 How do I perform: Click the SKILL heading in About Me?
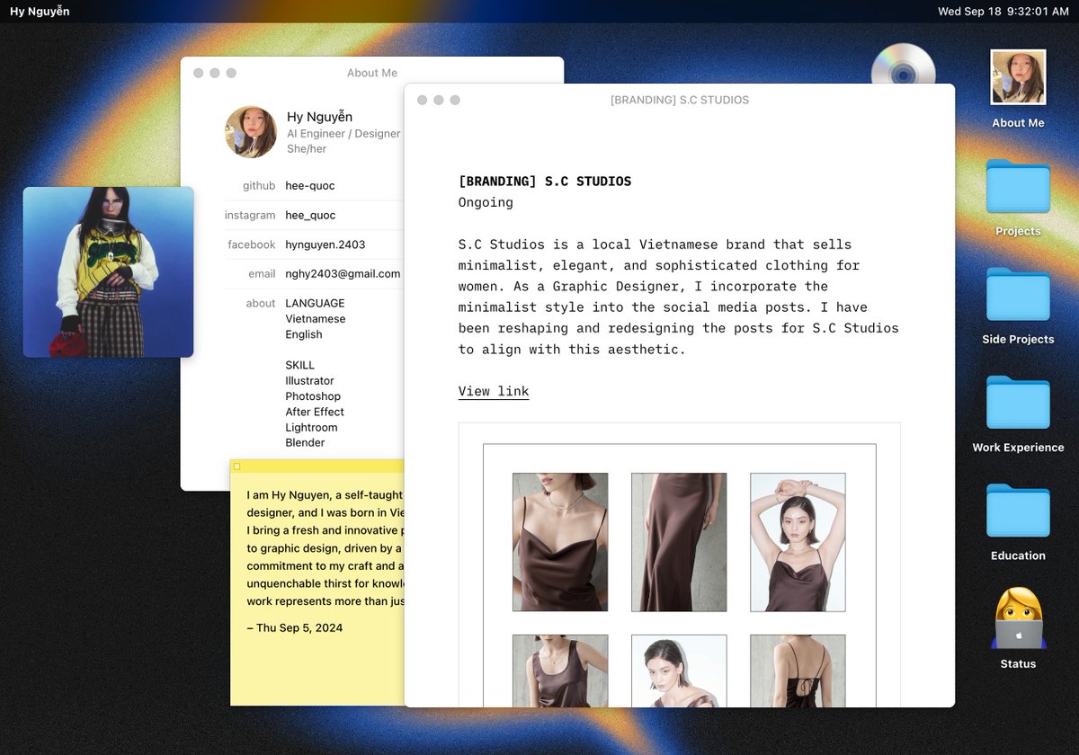coord(300,365)
